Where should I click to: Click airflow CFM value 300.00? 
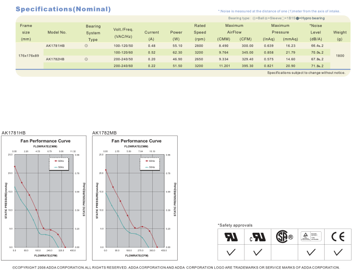[247, 45]
